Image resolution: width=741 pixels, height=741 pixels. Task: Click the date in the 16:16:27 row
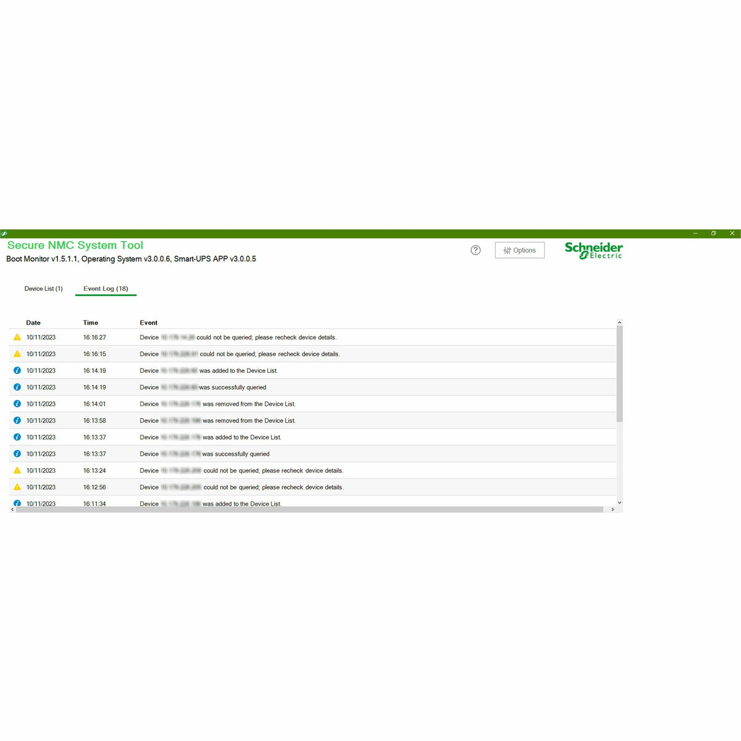pos(41,337)
